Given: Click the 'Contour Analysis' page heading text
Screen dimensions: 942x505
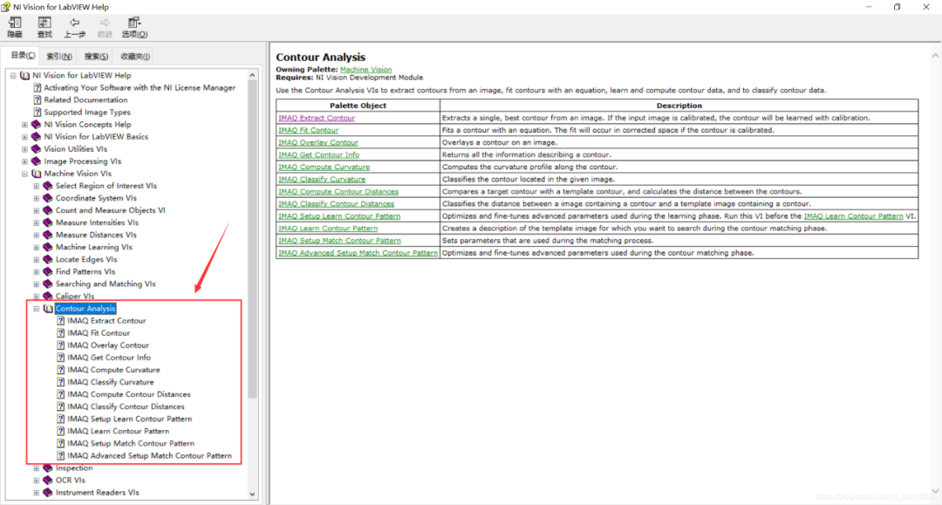Looking at the screenshot, I should [x=320, y=57].
